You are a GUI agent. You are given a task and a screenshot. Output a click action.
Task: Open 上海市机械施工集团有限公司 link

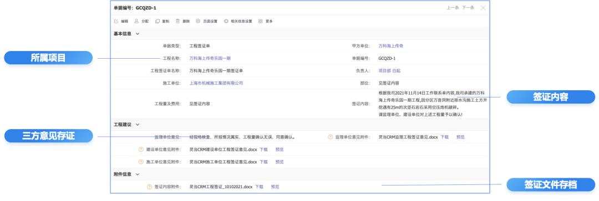pos(216,83)
